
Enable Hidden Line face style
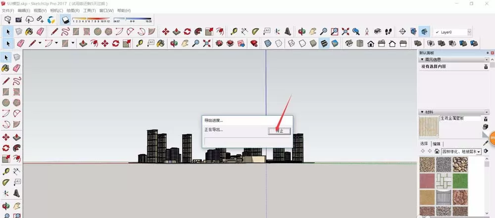(302, 44)
